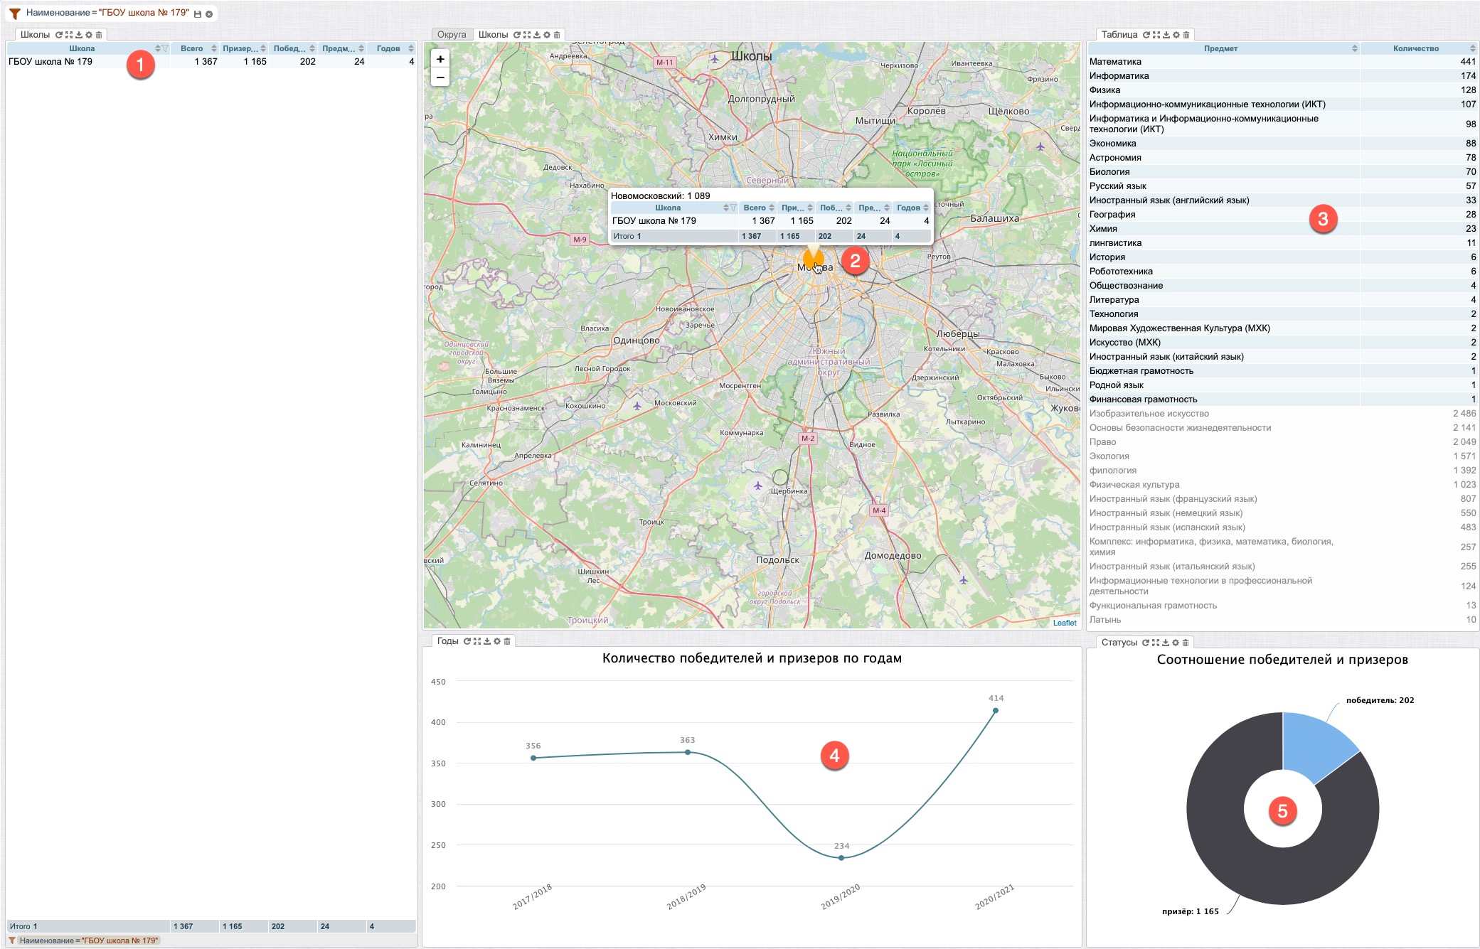Sort the left table by the Всего column

213,48
